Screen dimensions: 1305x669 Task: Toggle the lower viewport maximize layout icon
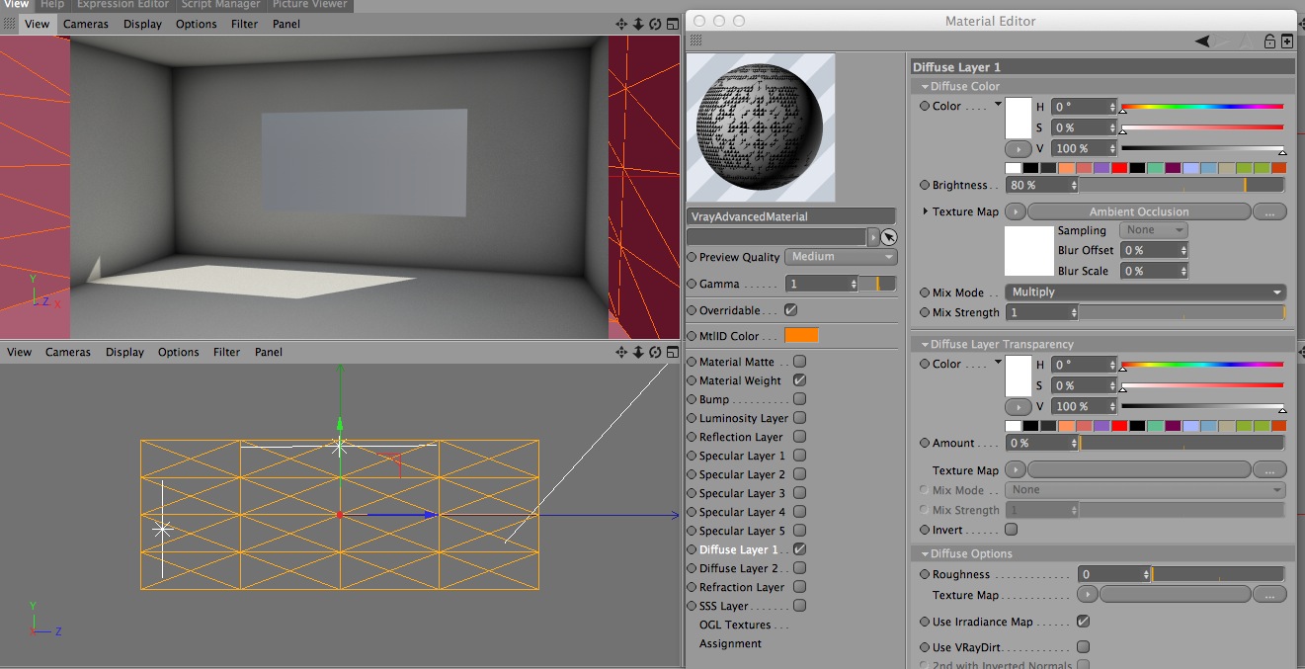coord(672,352)
